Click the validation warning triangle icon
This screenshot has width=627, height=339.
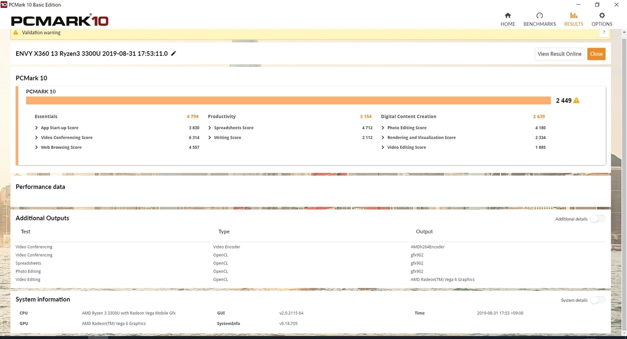(16, 32)
